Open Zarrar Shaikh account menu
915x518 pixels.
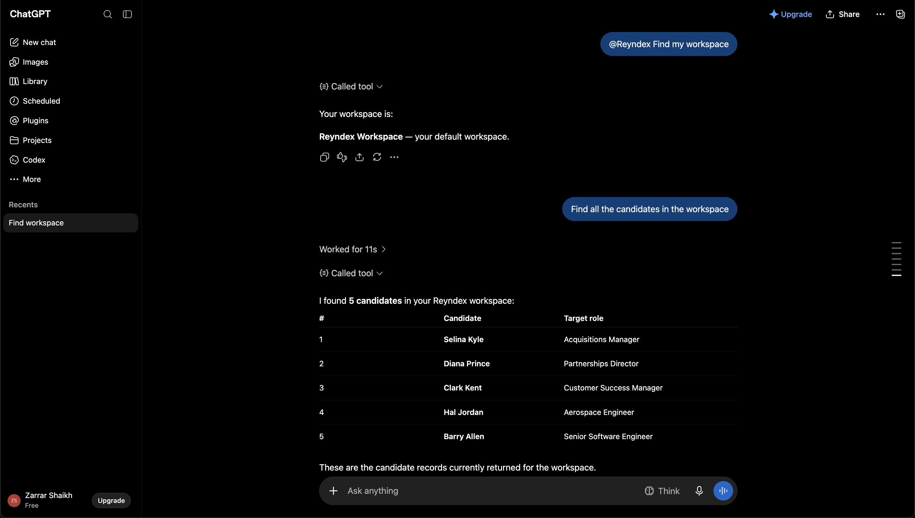[48, 500]
